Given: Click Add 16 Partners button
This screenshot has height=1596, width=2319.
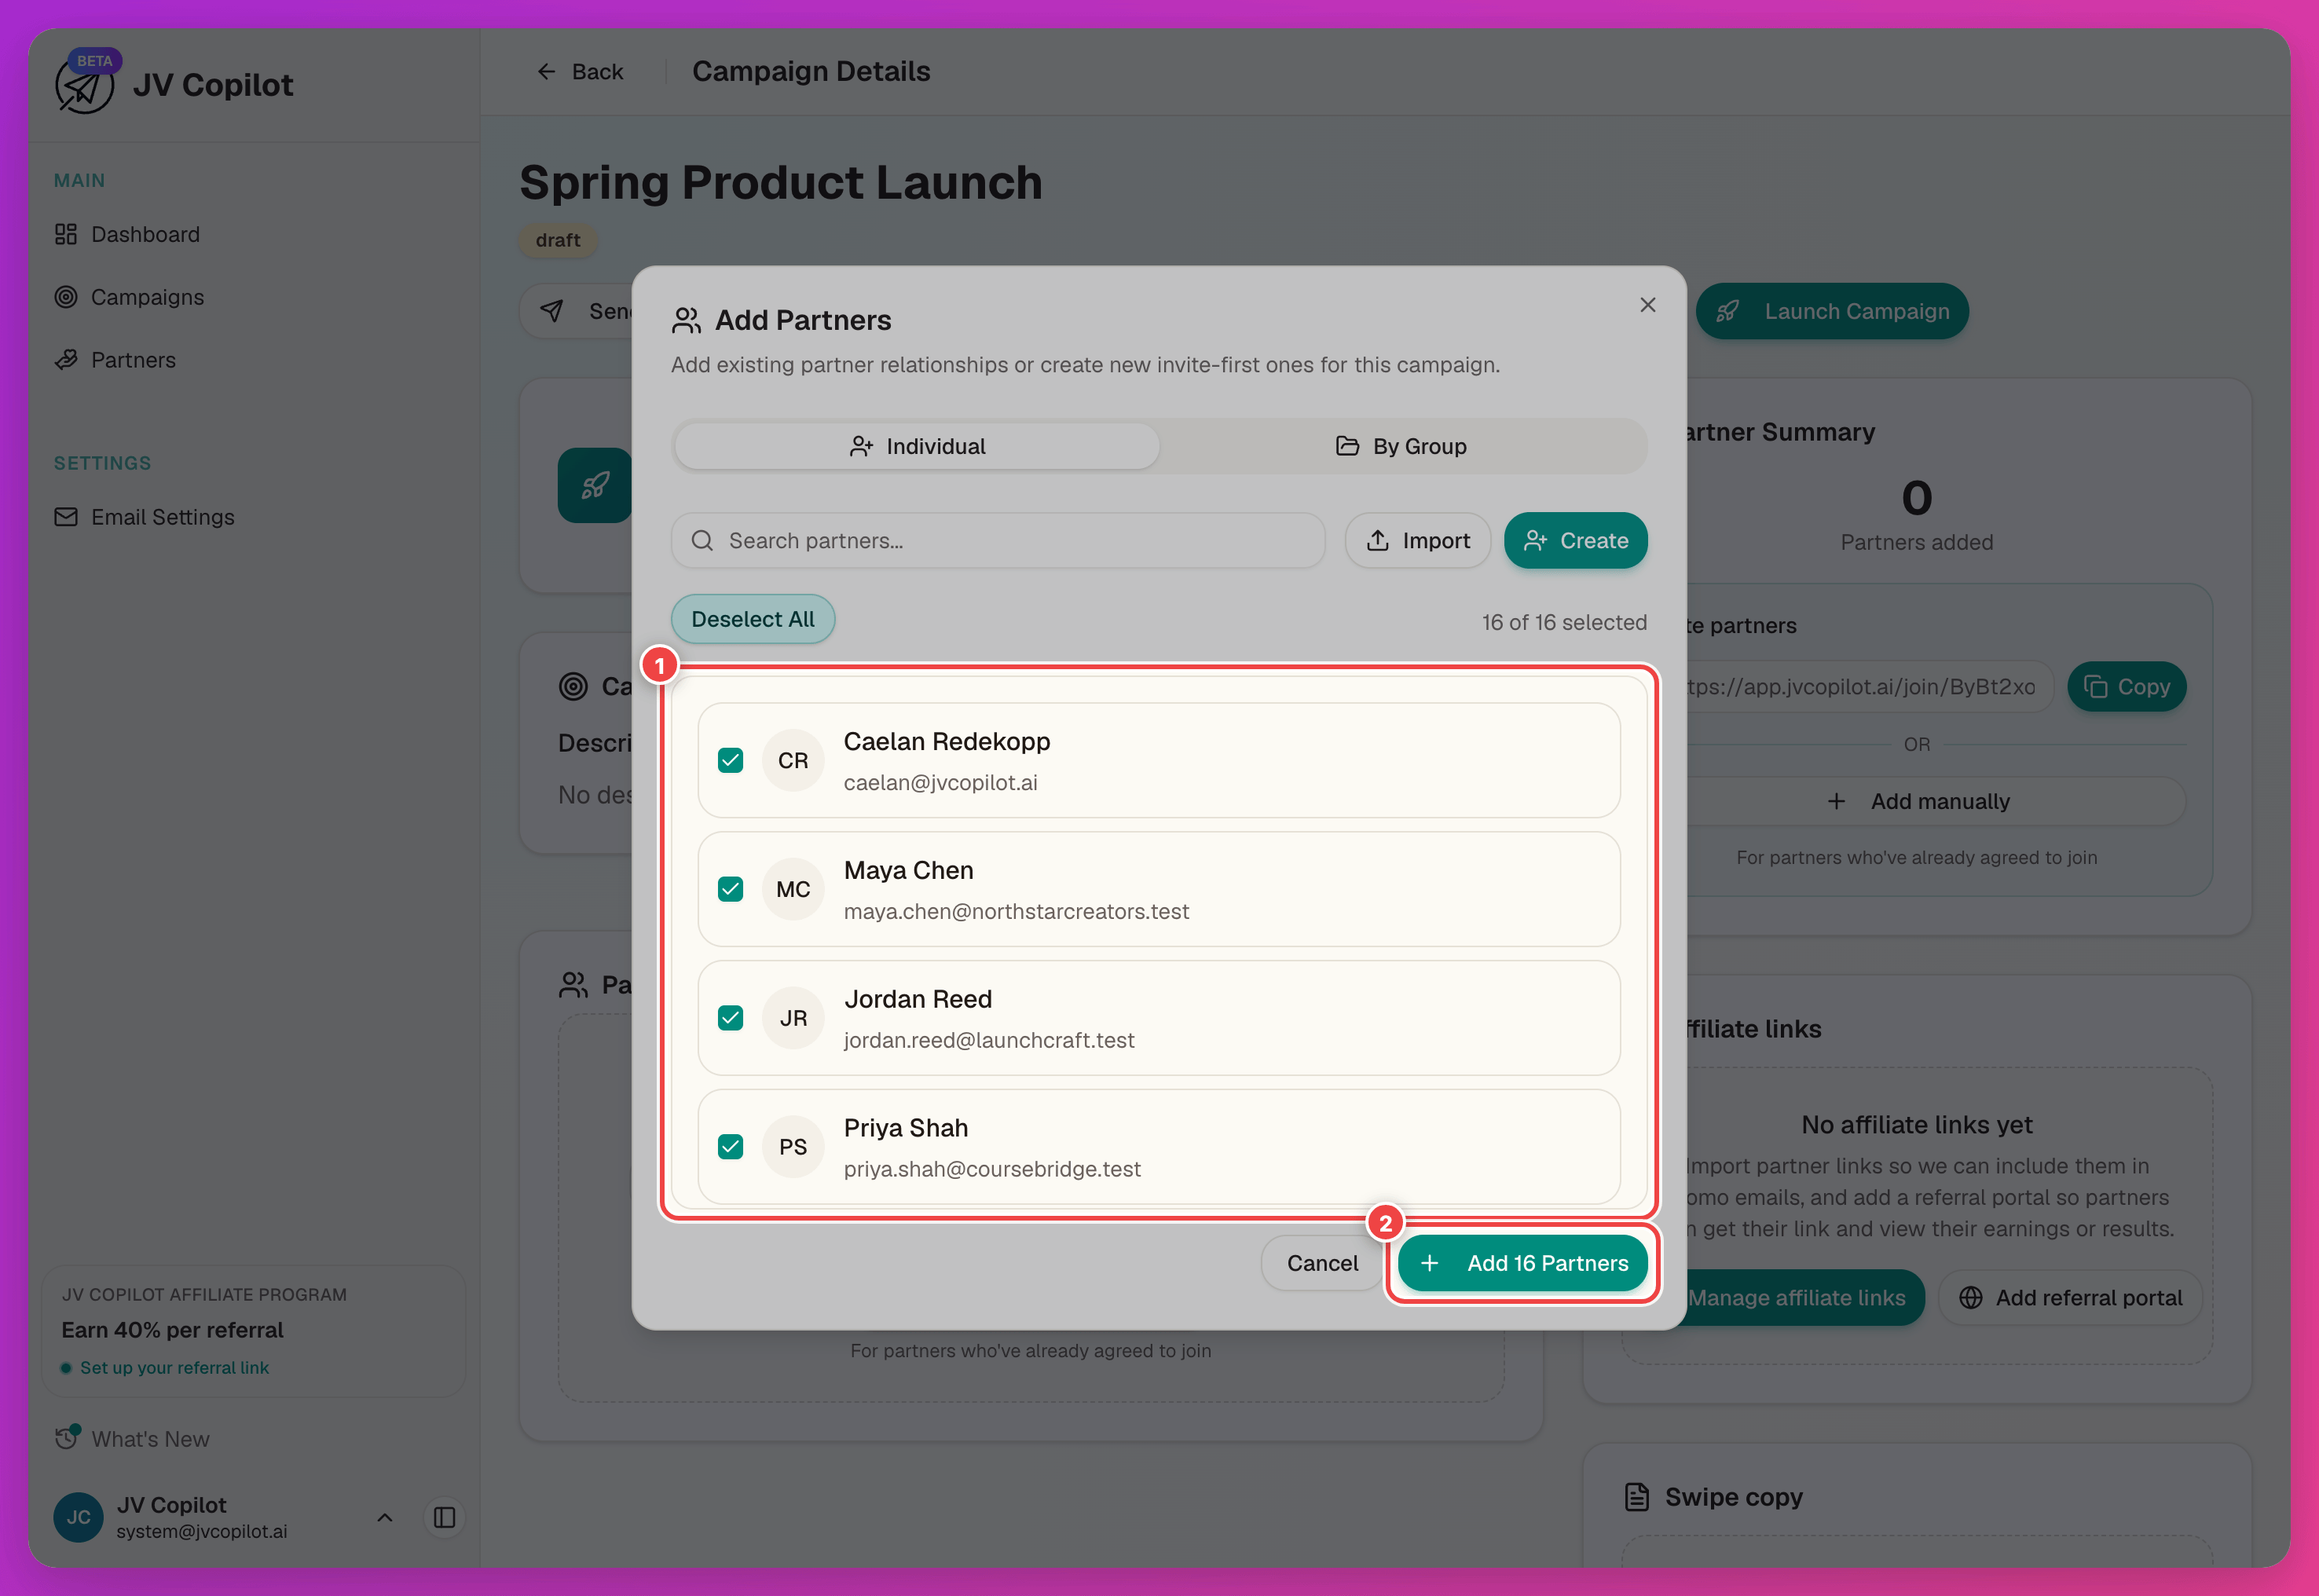Looking at the screenshot, I should (x=1523, y=1264).
